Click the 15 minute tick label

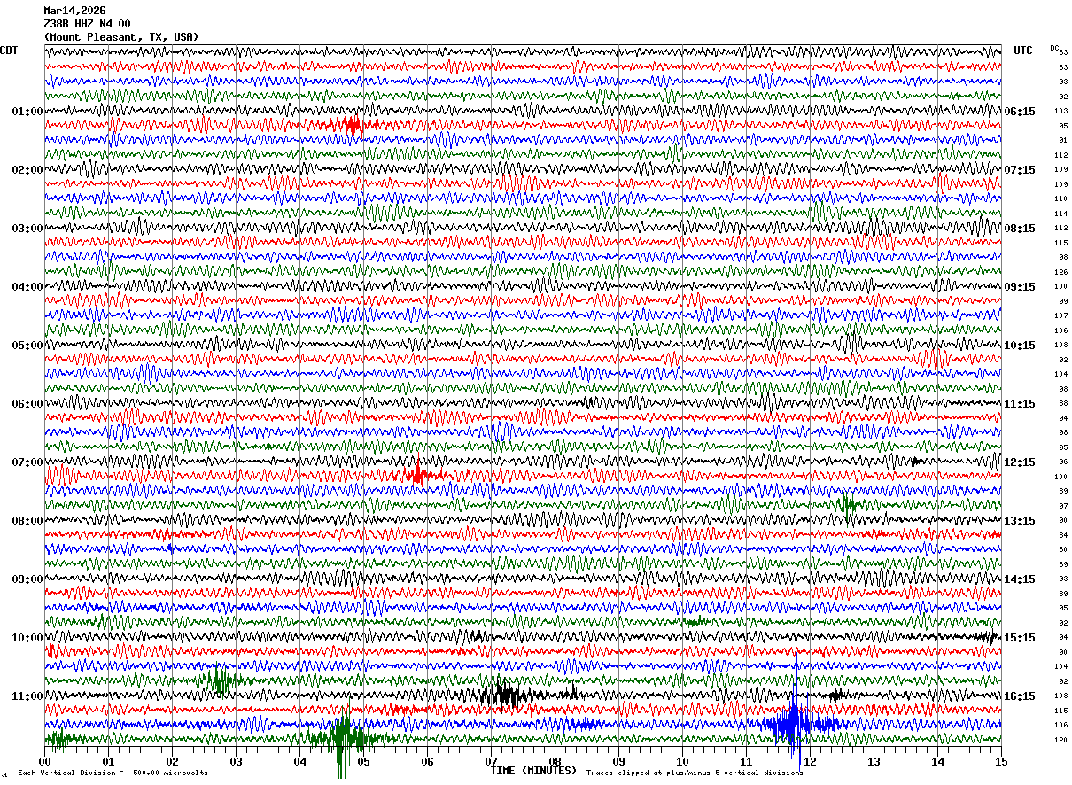click(x=1000, y=762)
